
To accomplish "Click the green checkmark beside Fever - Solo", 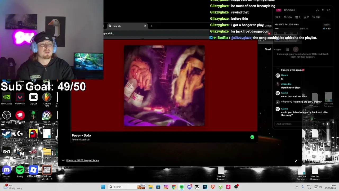I will (252, 137).
